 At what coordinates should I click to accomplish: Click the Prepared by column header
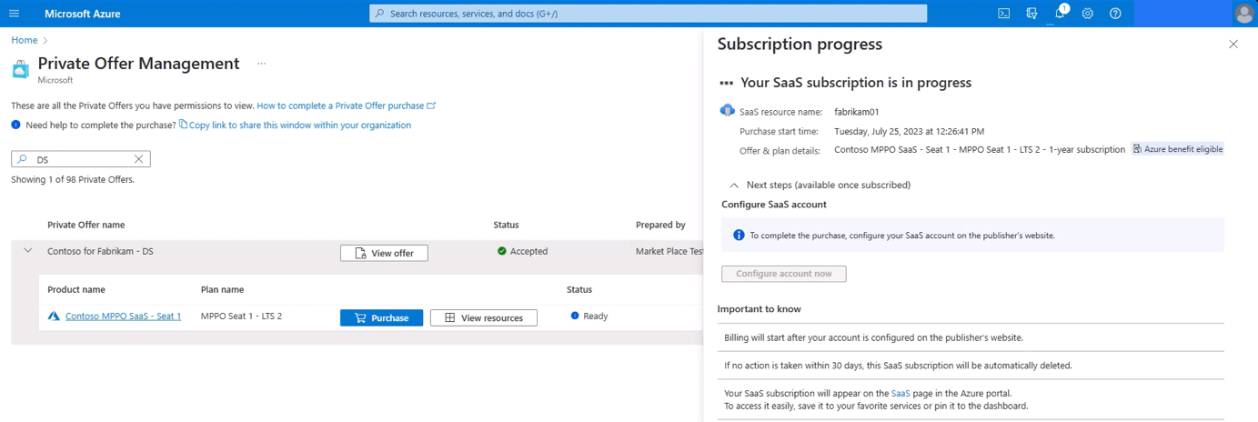coord(660,225)
